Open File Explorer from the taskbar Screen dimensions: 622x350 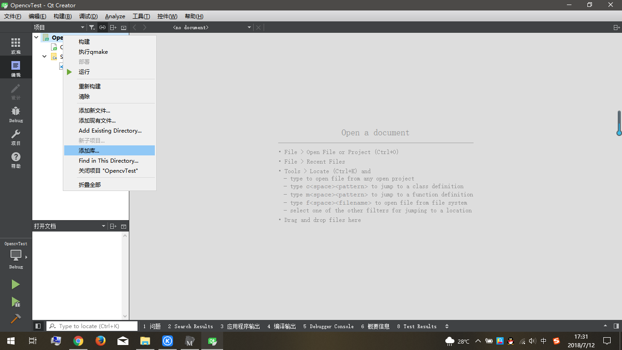click(145, 341)
